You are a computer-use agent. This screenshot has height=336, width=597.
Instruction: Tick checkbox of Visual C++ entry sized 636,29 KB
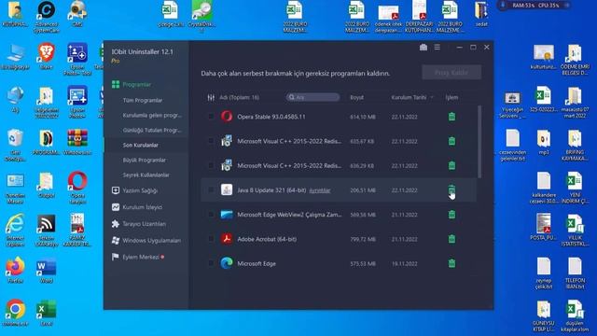[211, 165]
